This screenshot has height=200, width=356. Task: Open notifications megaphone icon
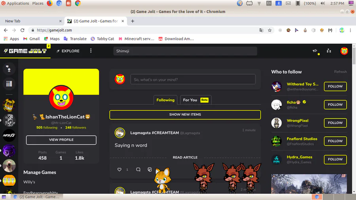(x=315, y=51)
